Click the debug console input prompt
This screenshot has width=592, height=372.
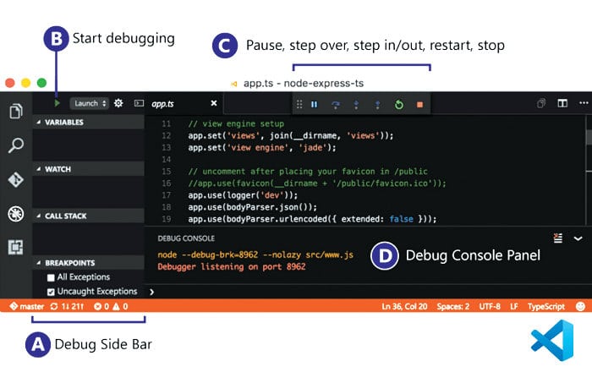click(x=368, y=292)
